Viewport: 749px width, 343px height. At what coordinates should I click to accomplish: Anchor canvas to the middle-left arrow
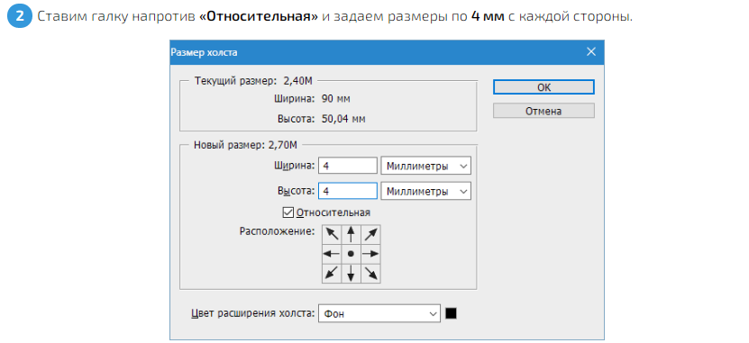pyautogui.click(x=332, y=254)
